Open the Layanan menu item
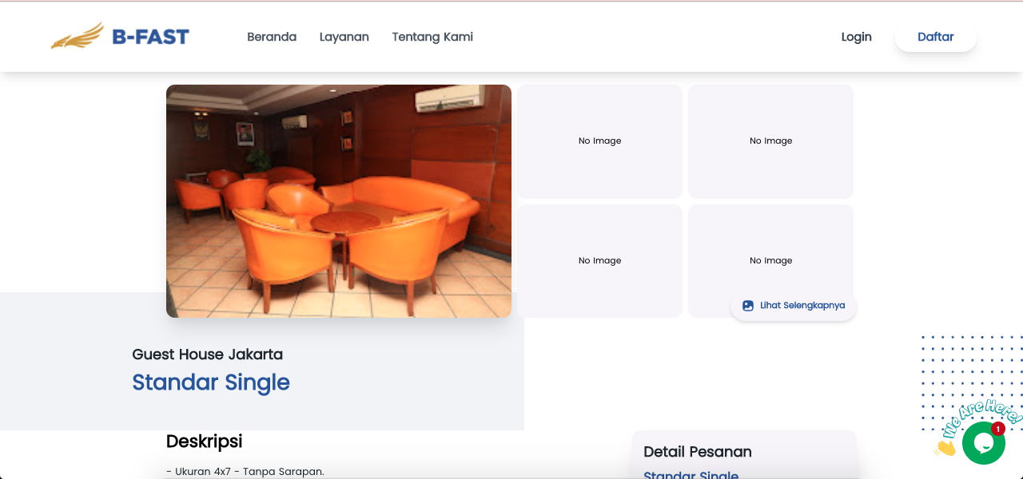Image resolution: width=1023 pixels, height=479 pixels. [344, 37]
